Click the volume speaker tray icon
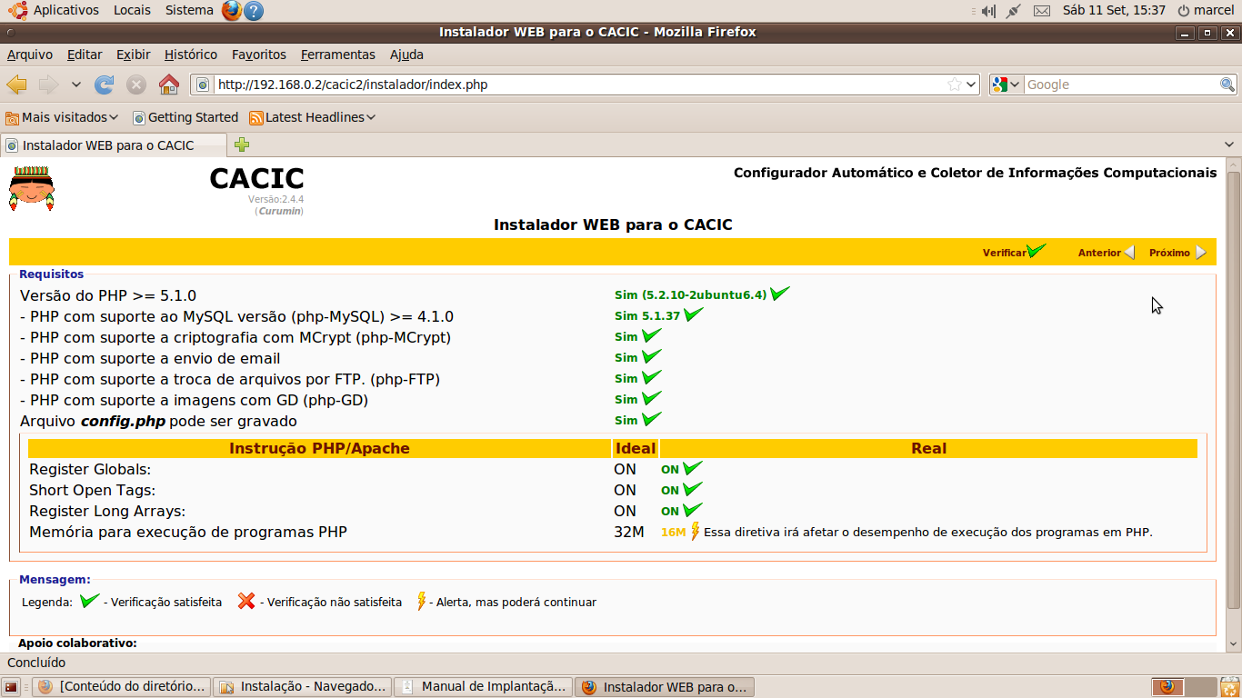The height and width of the screenshot is (698, 1242). tap(987, 11)
